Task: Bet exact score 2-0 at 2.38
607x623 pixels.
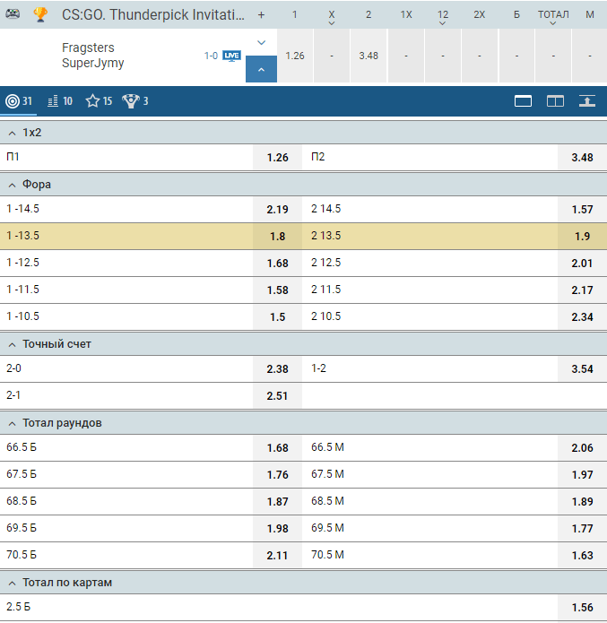Action: (x=277, y=369)
